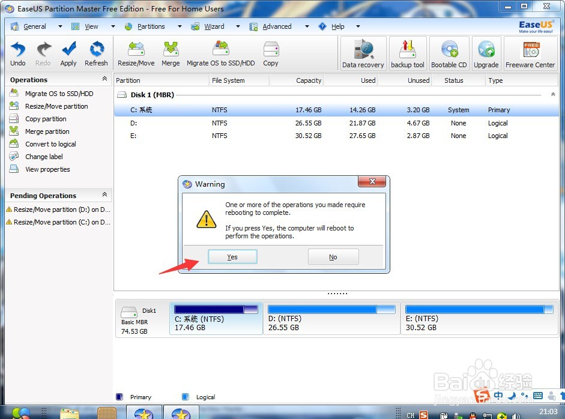Close the Warning dialog

[x=372, y=181]
